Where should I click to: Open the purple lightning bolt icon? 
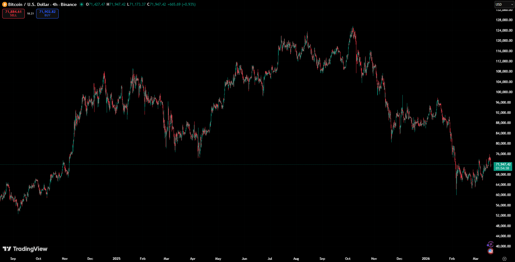coord(490,244)
